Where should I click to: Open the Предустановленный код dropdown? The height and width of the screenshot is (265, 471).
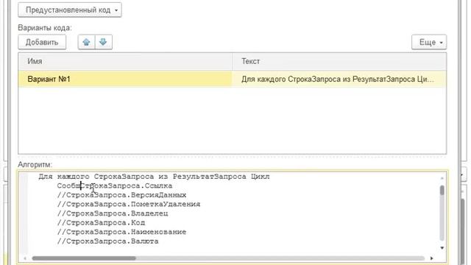point(70,10)
